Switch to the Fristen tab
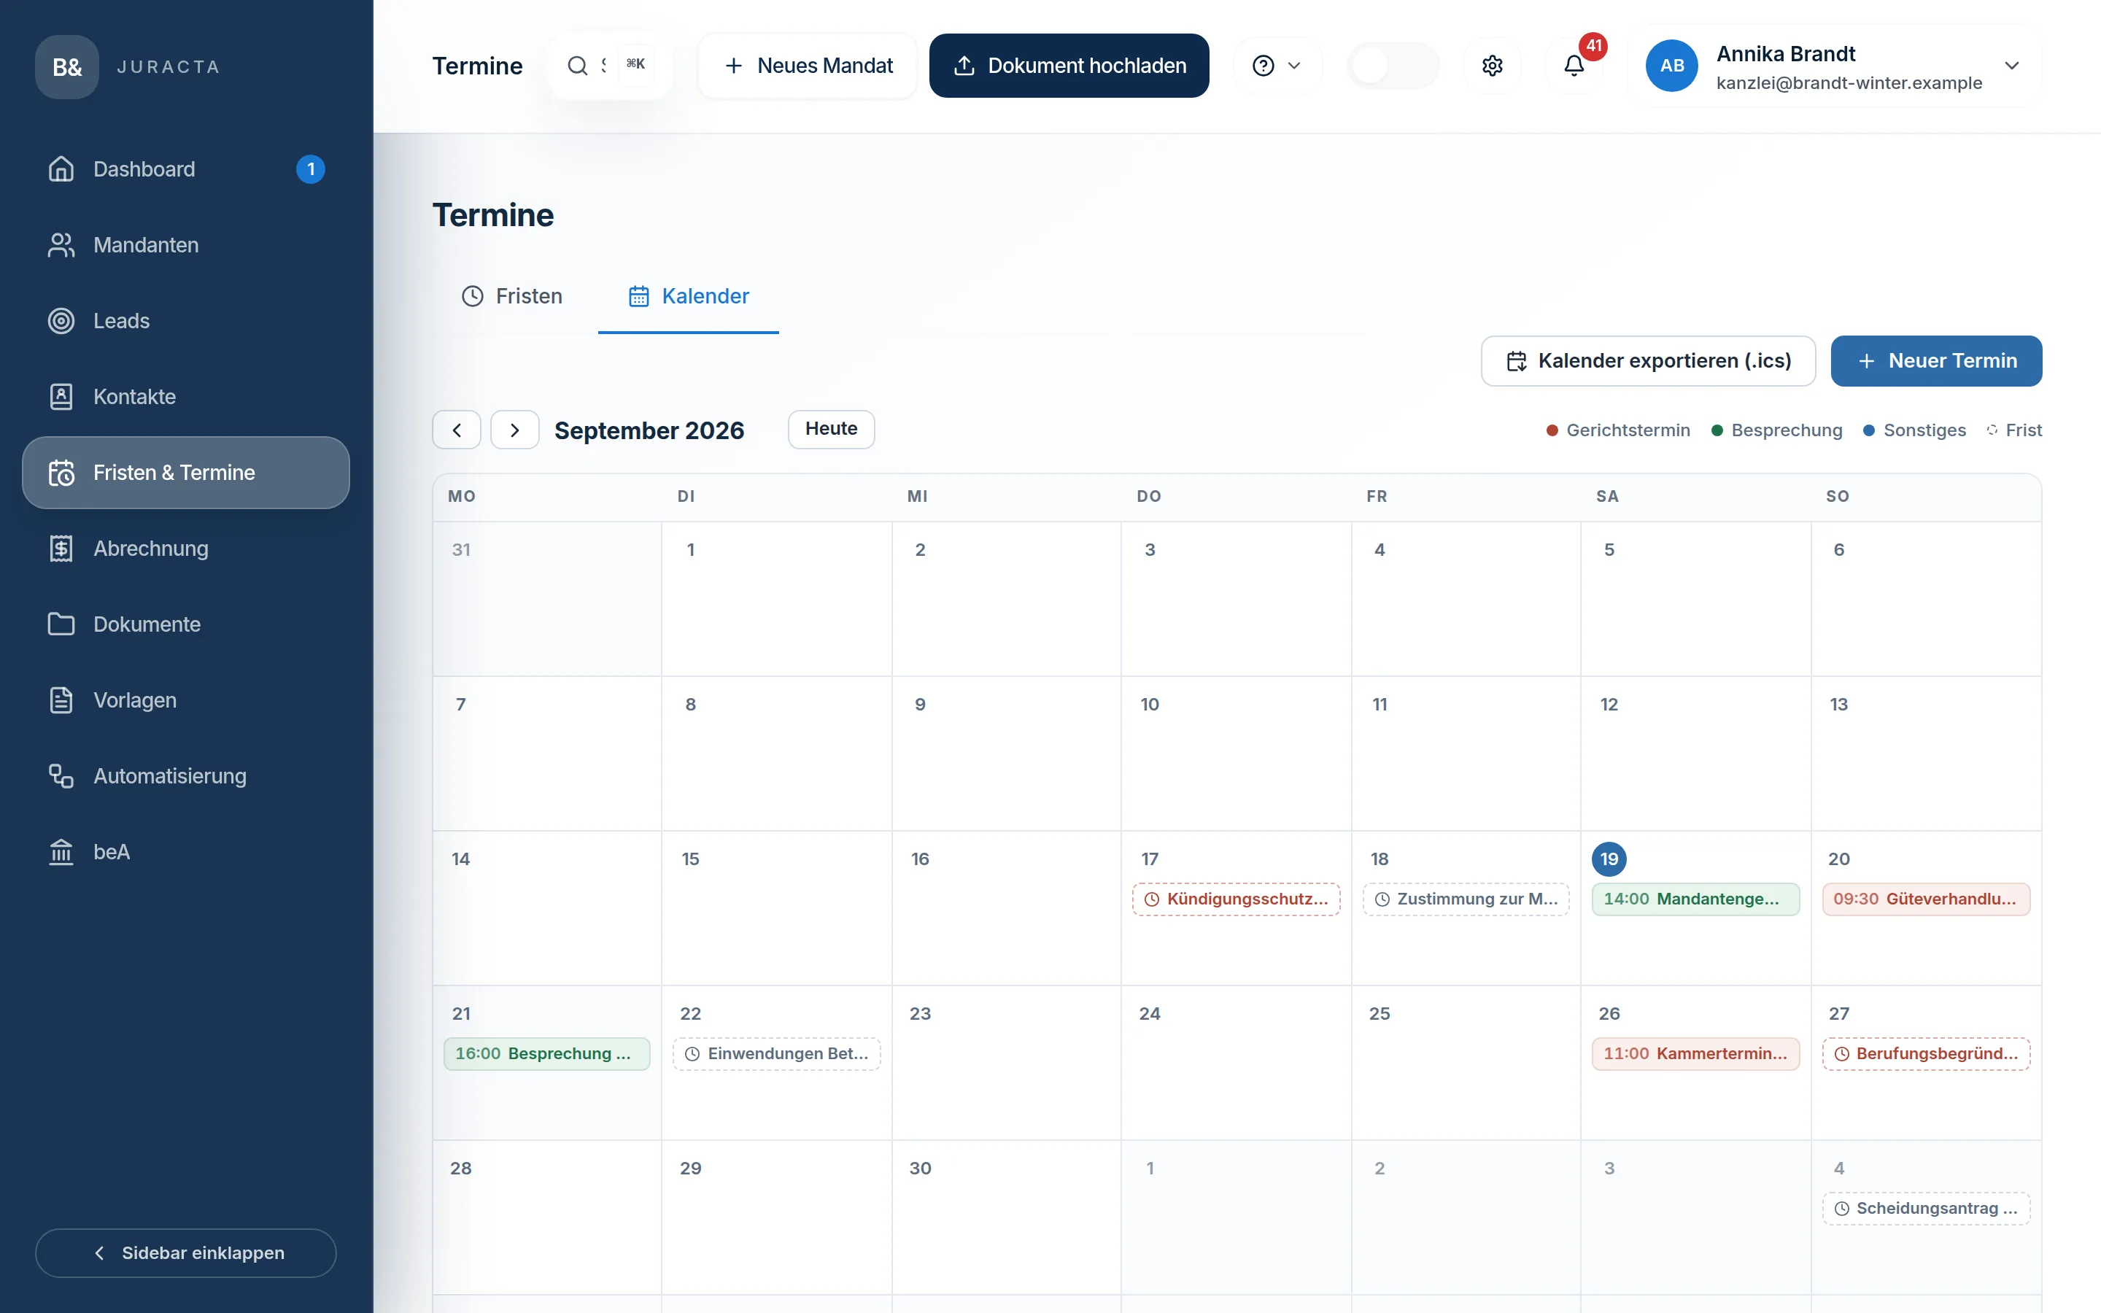Image resolution: width=2101 pixels, height=1313 pixels. click(511, 296)
